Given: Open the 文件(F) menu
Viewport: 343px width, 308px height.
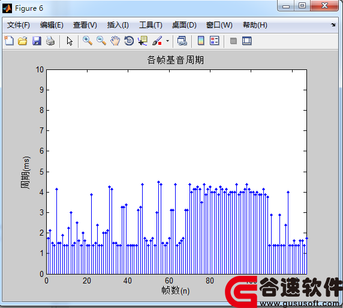Looking at the screenshot, I should [19, 25].
